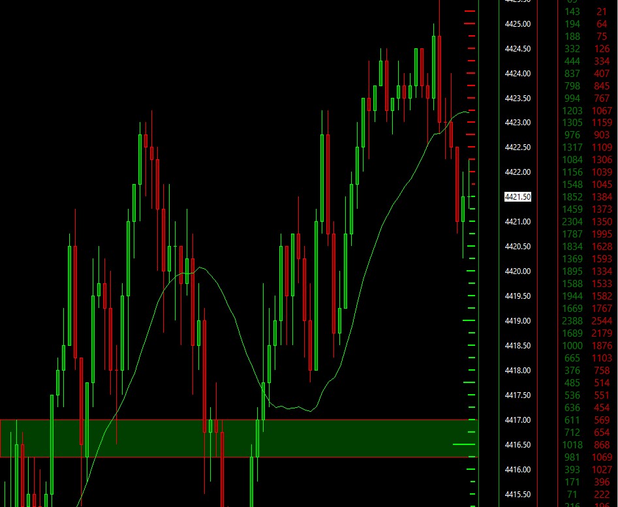This screenshot has width=618, height=507.
Task: Click red volume value 1306
Action: point(602,160)
